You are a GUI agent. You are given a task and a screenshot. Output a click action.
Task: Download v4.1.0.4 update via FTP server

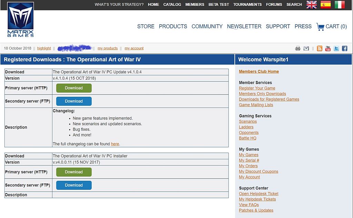(x=74, y=101)
